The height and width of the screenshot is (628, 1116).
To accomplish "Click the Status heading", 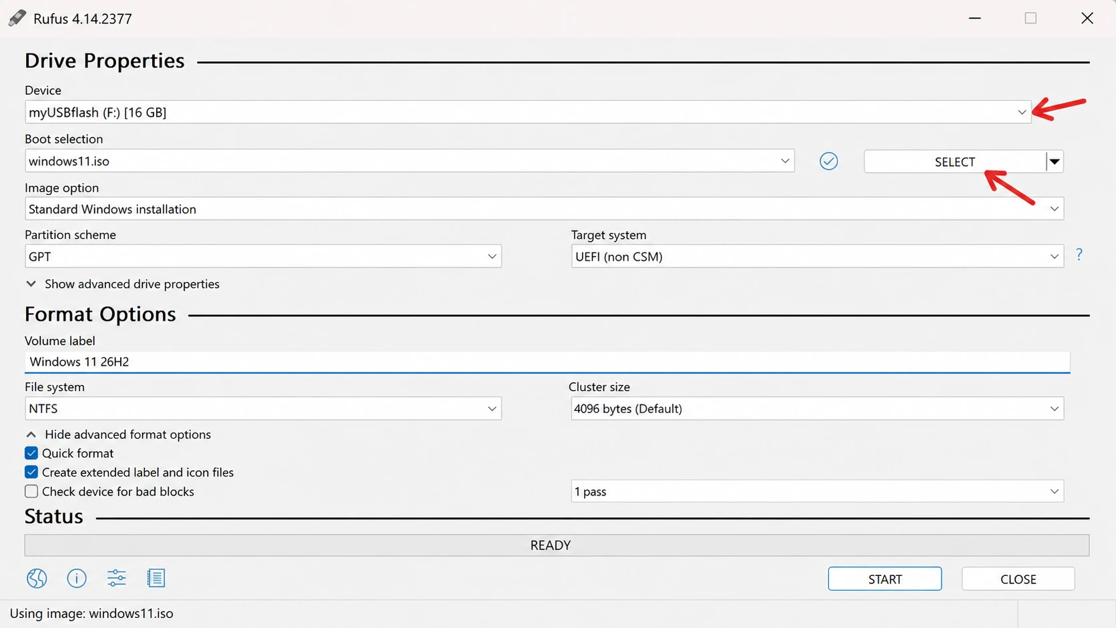I will click(54, 517).
